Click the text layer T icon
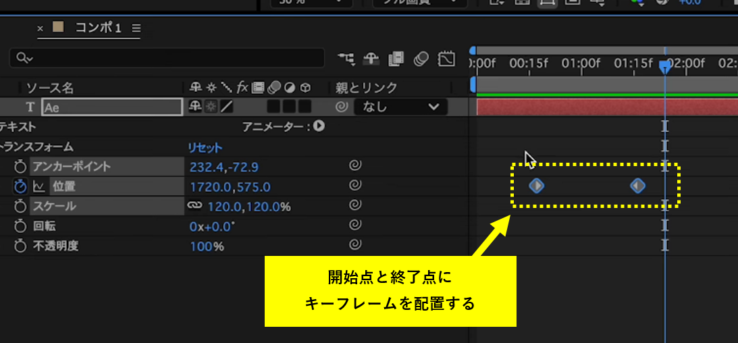 click(30, 107)
